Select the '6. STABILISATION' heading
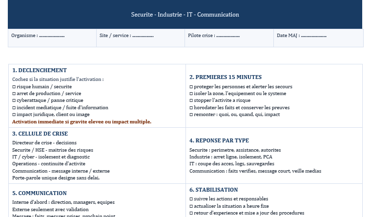371x217 pixels. 214,190
